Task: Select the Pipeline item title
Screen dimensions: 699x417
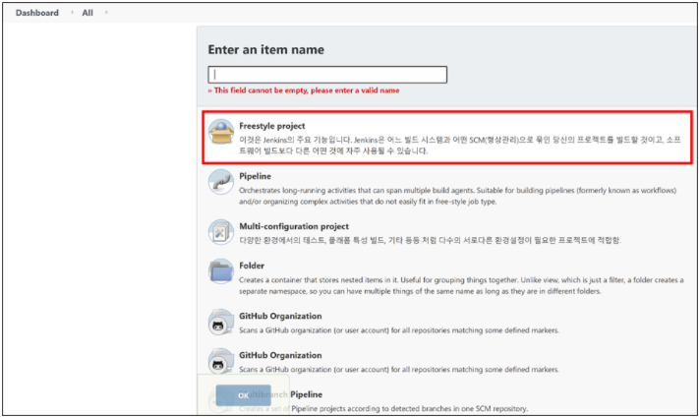Action: click(255, 176)
